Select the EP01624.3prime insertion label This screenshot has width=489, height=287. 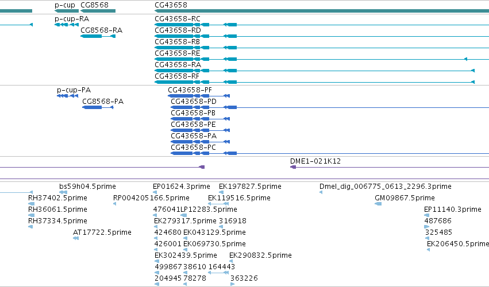point(182,187)
